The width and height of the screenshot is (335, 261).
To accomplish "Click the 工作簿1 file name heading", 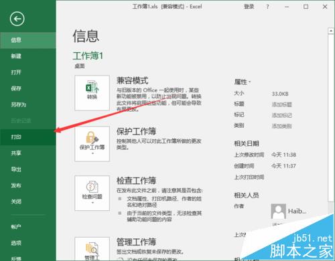I will (x=88, y=56).
